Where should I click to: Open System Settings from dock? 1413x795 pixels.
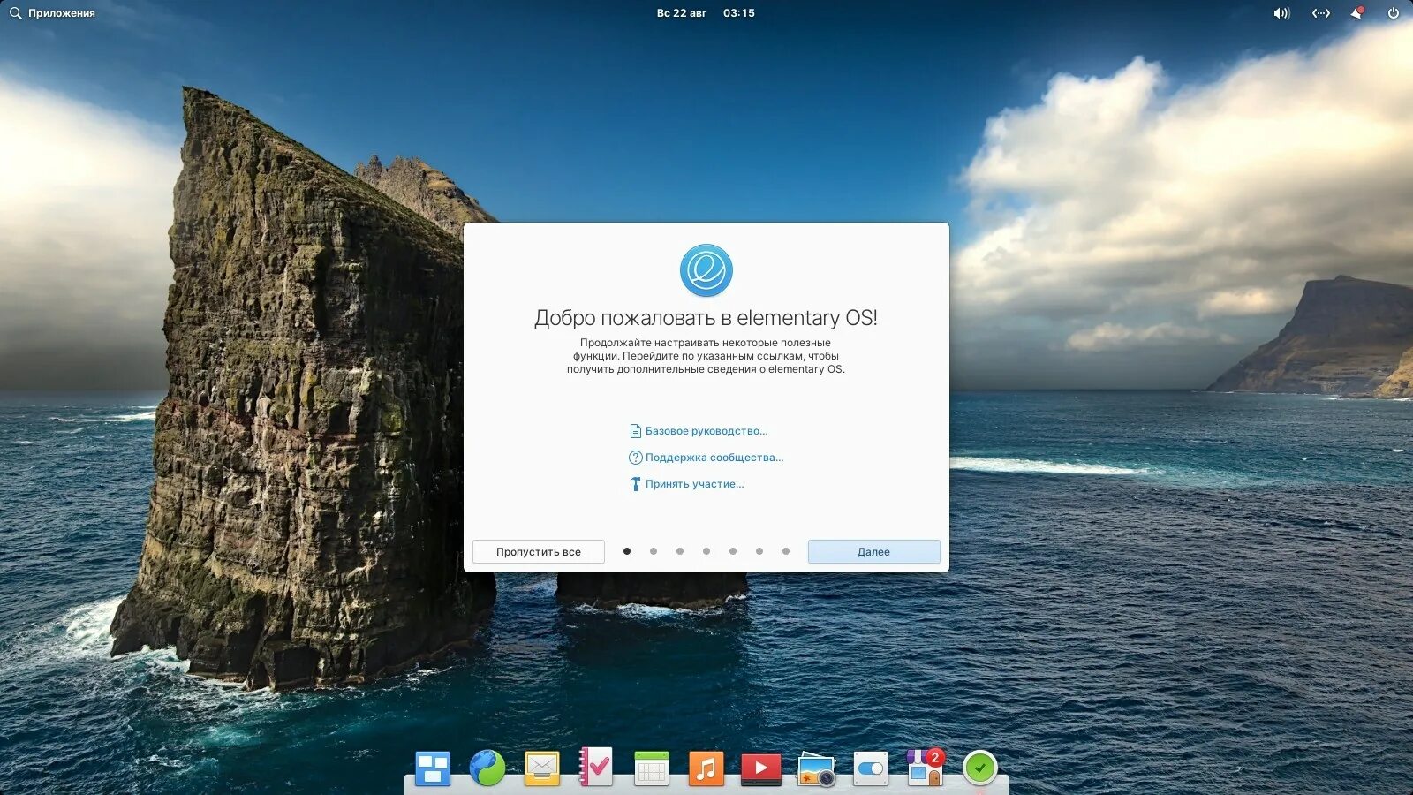(871, 768)
